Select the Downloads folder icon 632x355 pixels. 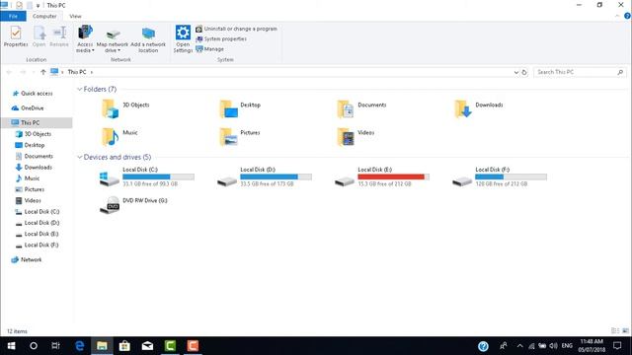[x=463, y=108]
